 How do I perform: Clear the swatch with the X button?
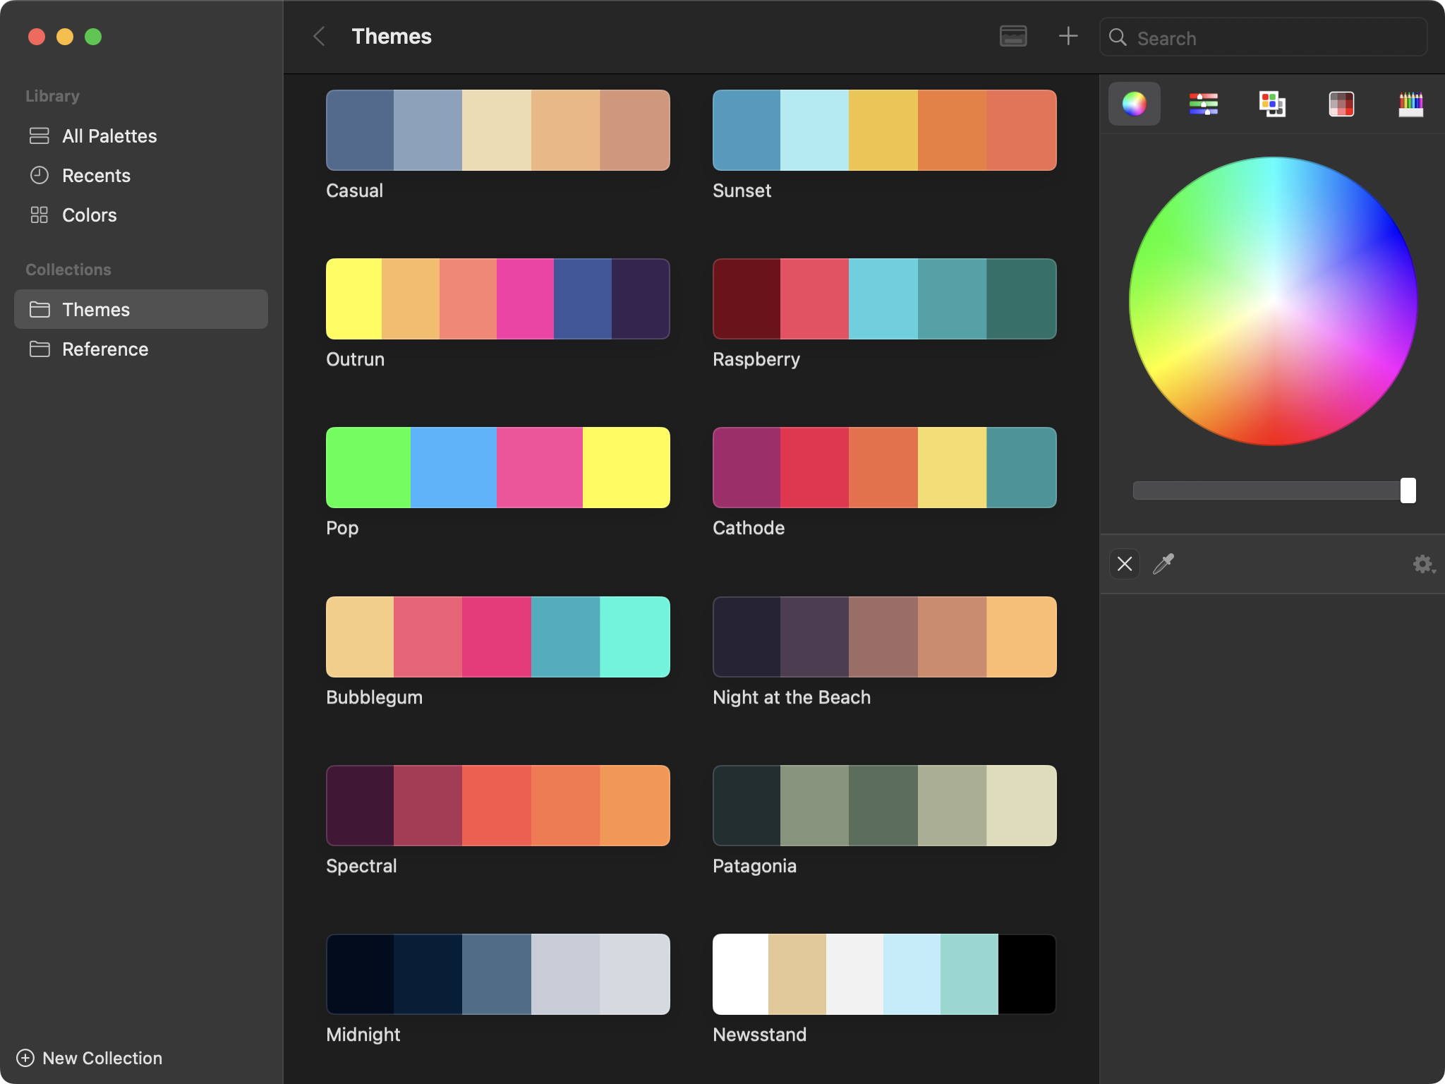click(x=1125, y=564)
